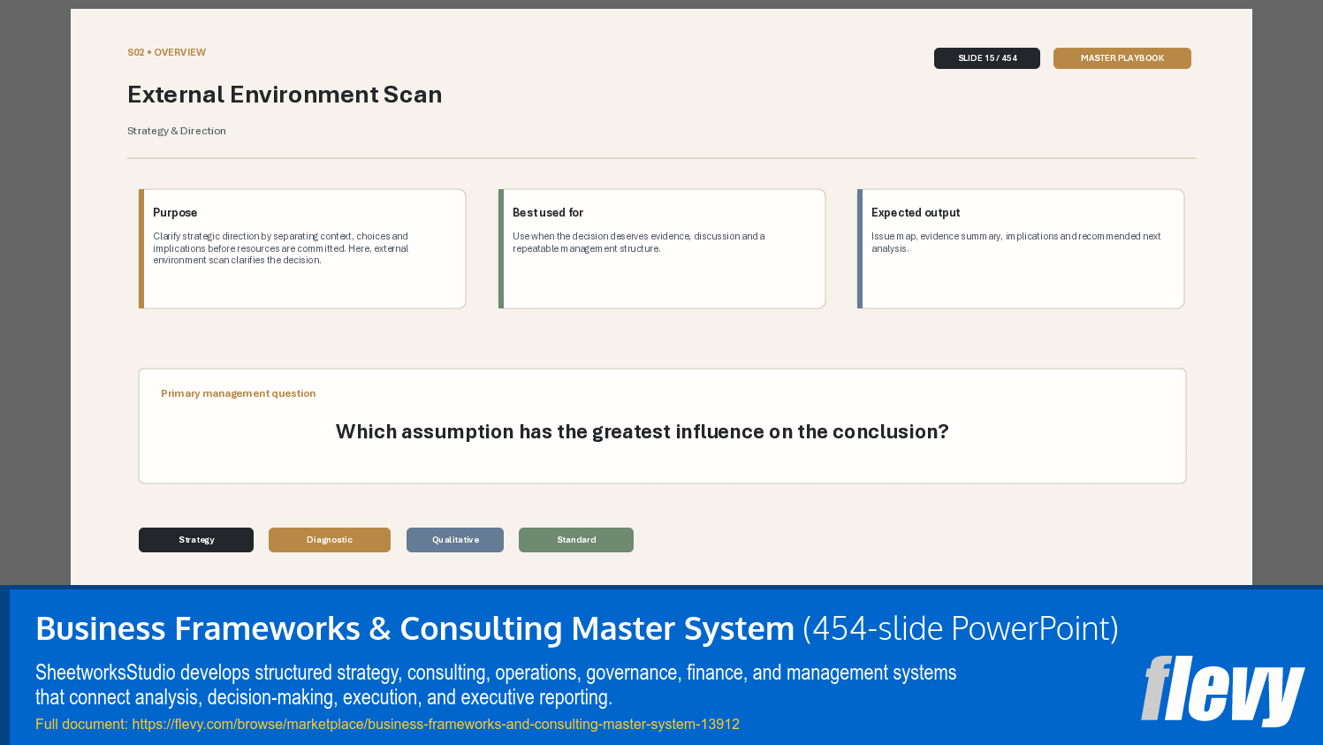
Task: Click the flevy logo
Action: pyautogui.click(x=1222, y=690)
